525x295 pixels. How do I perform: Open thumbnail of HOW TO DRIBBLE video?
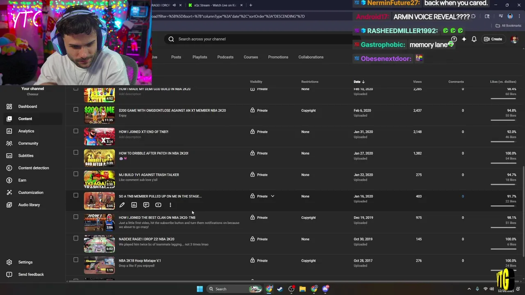coord(99,158)
